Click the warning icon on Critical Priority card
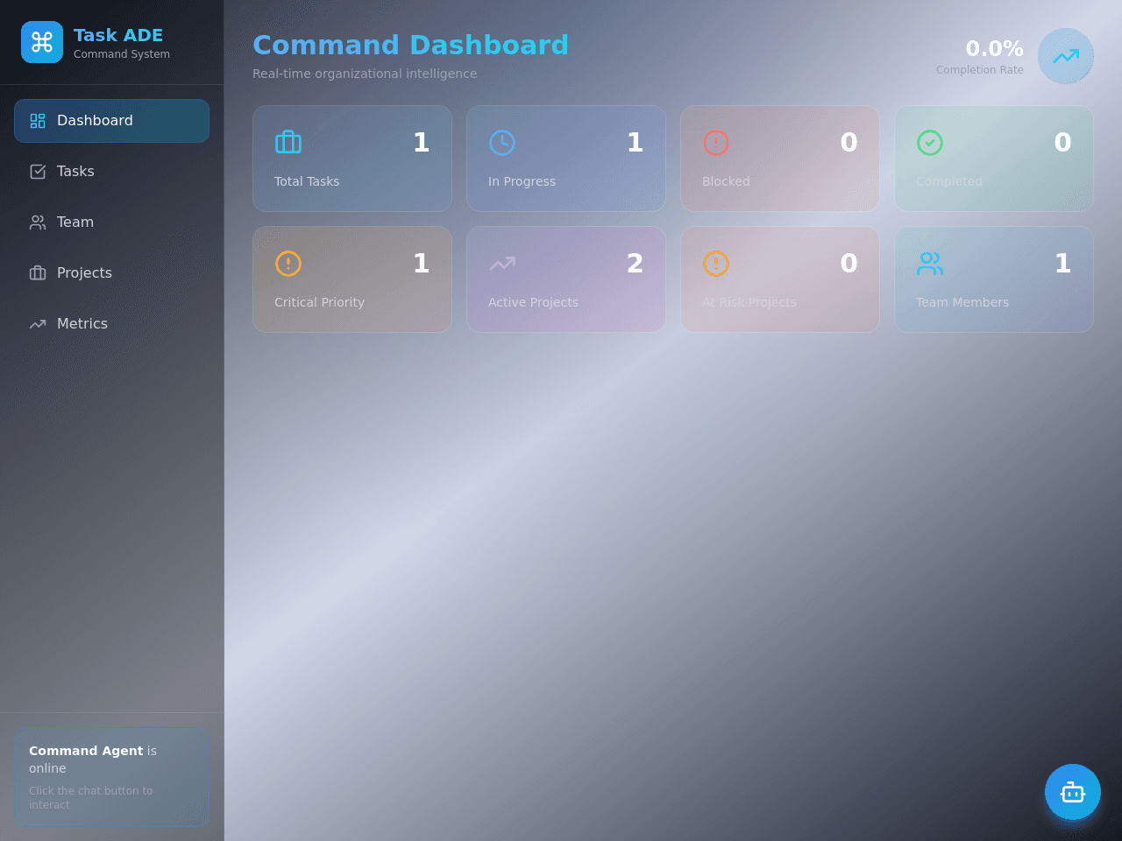Image resolution: width=1122 pixels, height=841 pixels. click(288, 263)
